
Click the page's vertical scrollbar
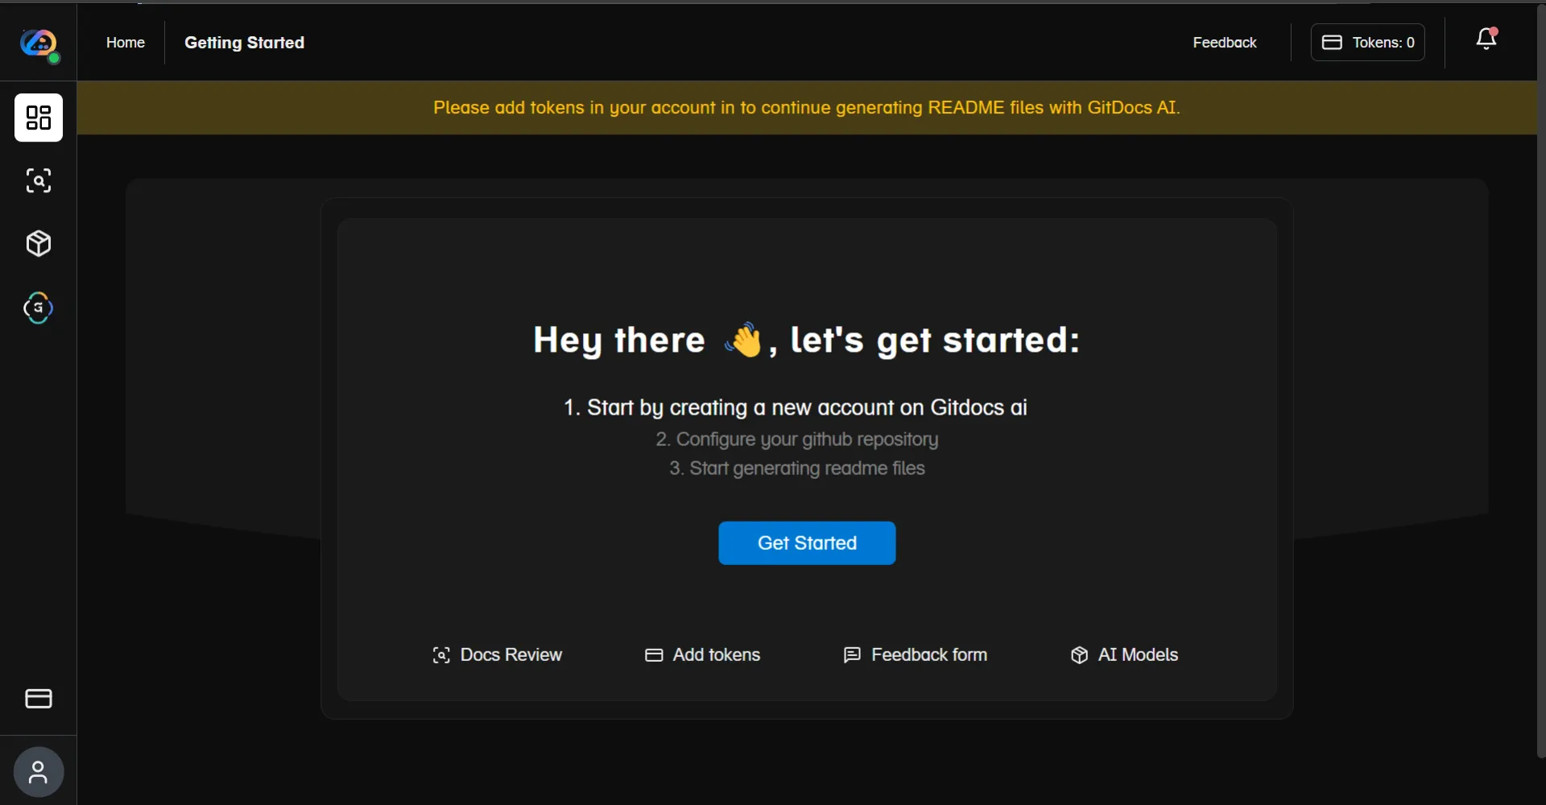[1540, 378]
